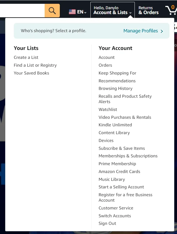Open Memberships & Subscriptions
177x234 pixels.
128,156
